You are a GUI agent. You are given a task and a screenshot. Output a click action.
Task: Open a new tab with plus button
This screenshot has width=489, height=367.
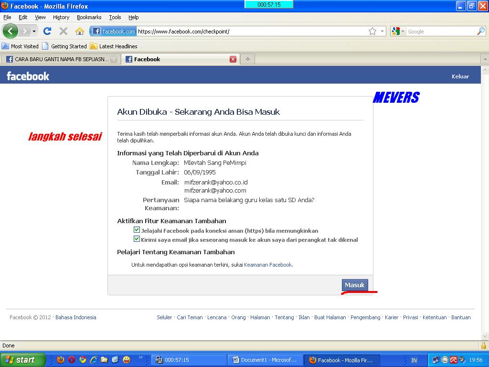pyautogui.click(x=248, y=59)
